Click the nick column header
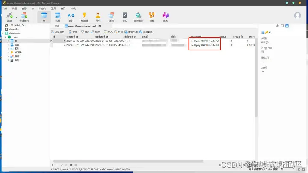The width and height of the screenshot is (308, 173). pos(173,37)
